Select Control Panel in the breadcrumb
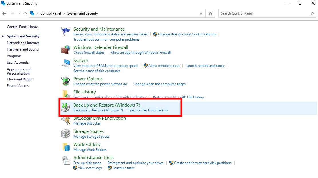318x178 pixels. click(x=51, y=13)
